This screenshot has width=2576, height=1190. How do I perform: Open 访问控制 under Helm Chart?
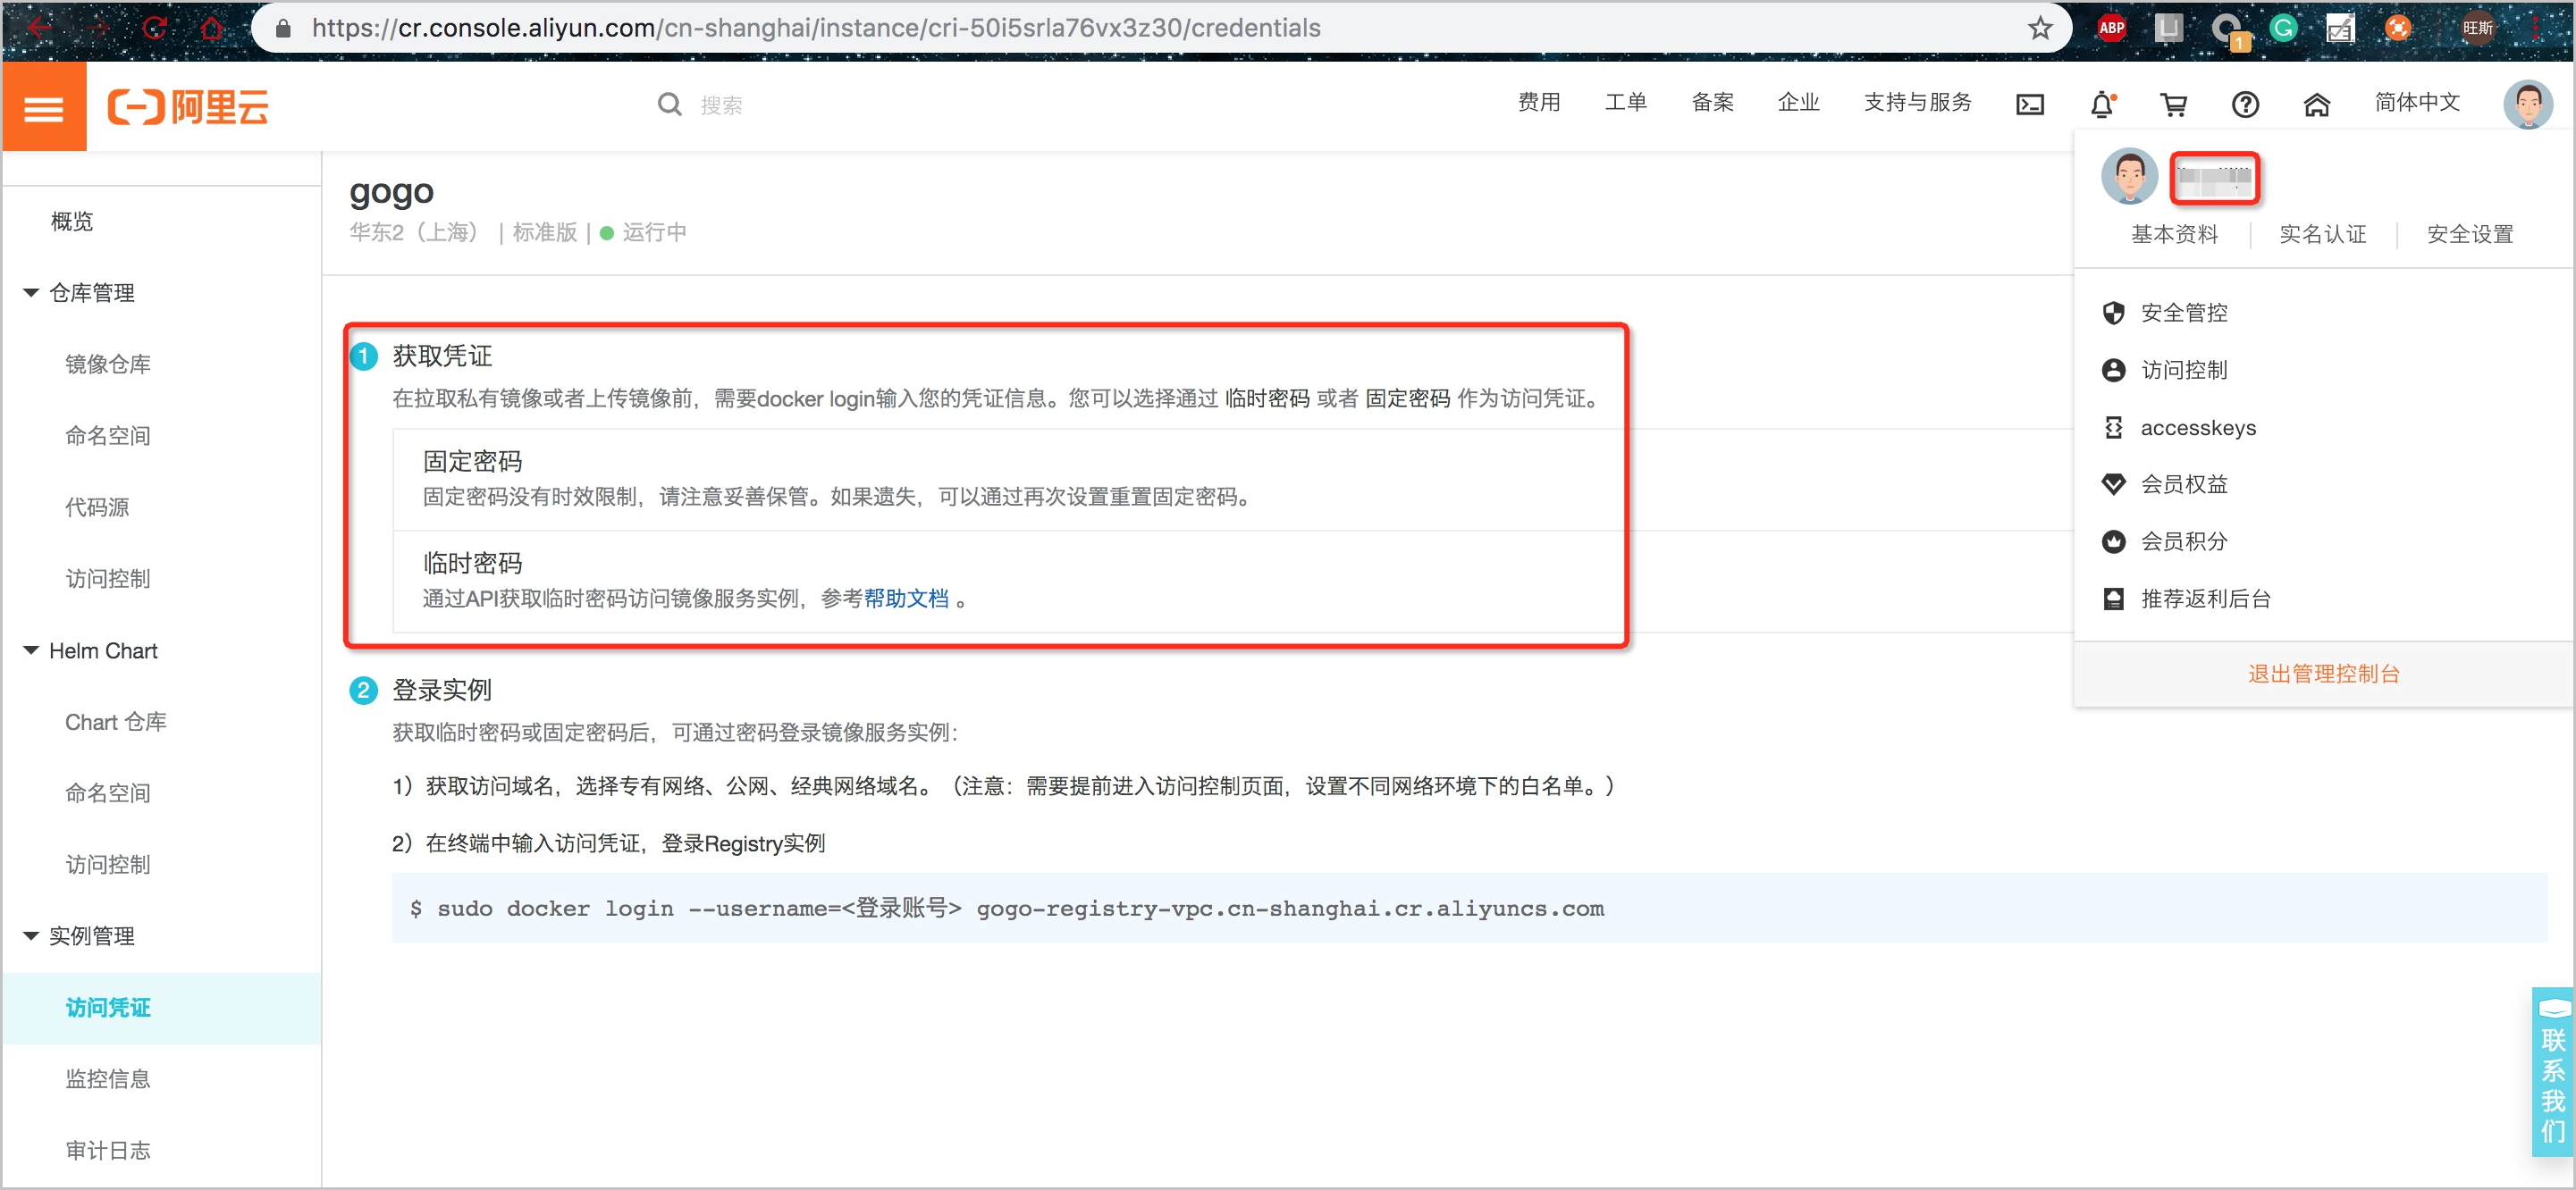pos(108,864)
